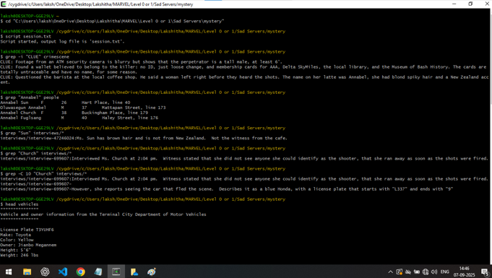492x278 pixels.
Task: Click the mintty icon in the title bar
Action: tap(4, 4)
